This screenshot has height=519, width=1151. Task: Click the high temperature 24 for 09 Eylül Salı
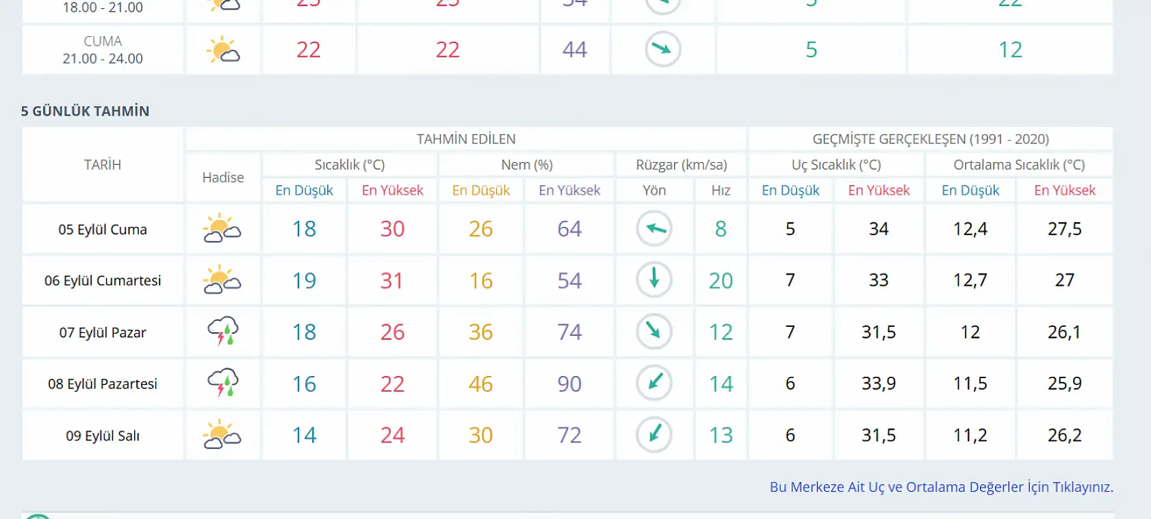coord(393,435)
